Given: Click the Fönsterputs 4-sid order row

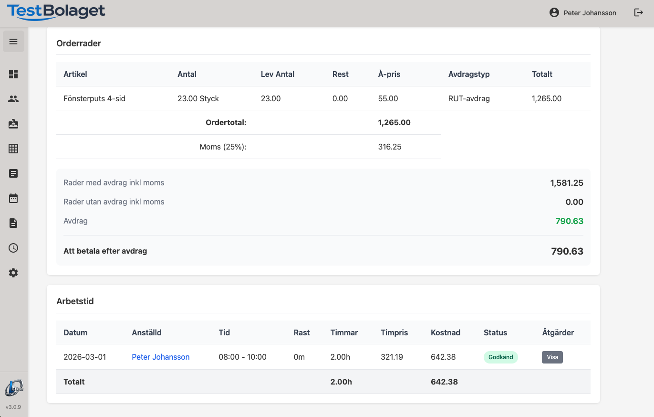Looking at the screenshot, I should (94, 99).
